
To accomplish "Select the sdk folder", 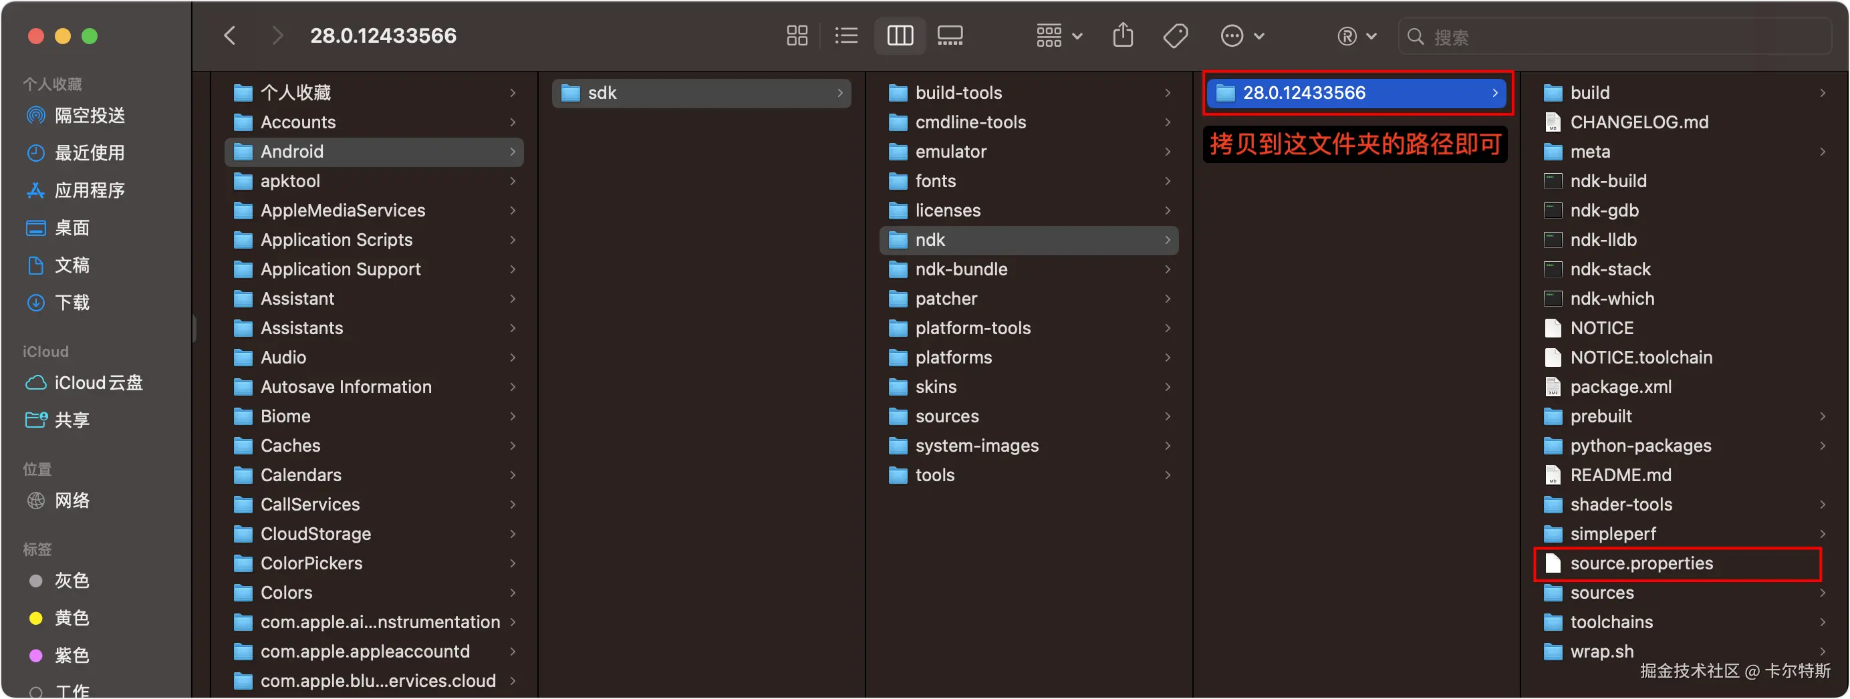I will point(702,93).
